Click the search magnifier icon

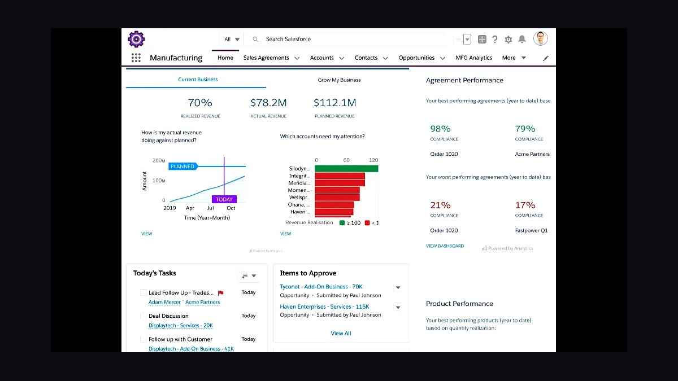tap(255, 39)
